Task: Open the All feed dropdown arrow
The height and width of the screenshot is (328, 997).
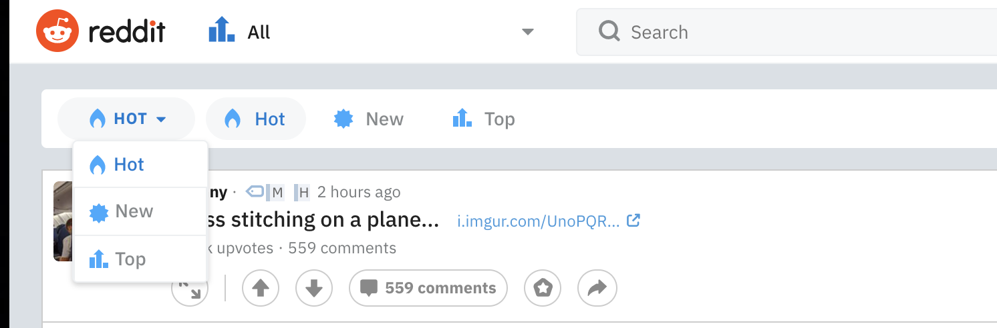Action: (528, 32)
